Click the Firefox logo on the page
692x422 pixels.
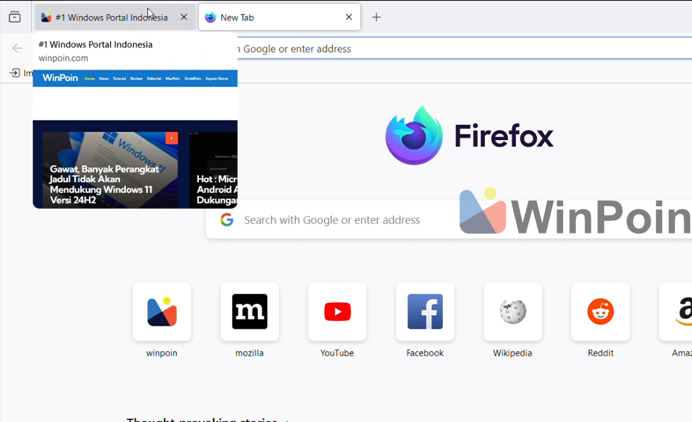click(414, 136)
